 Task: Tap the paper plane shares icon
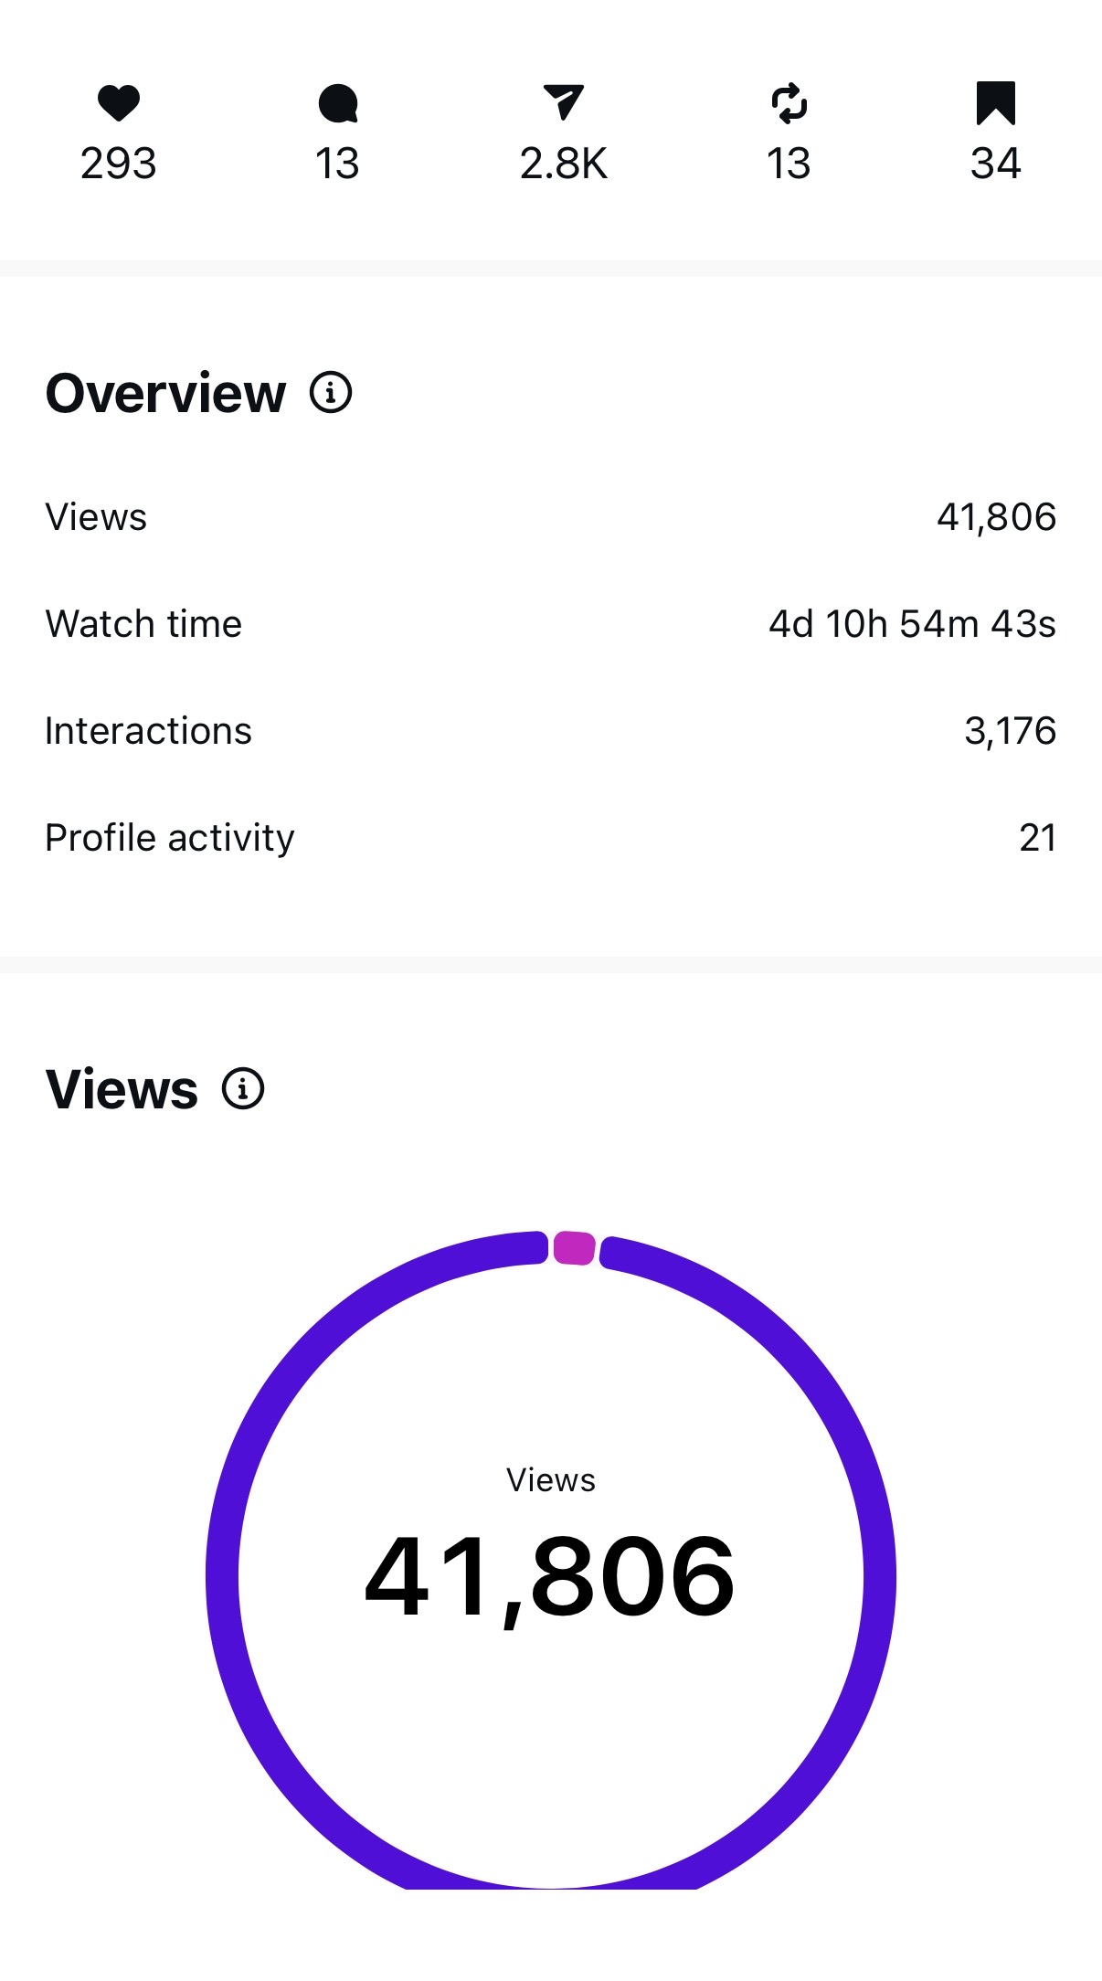(564, 102)
